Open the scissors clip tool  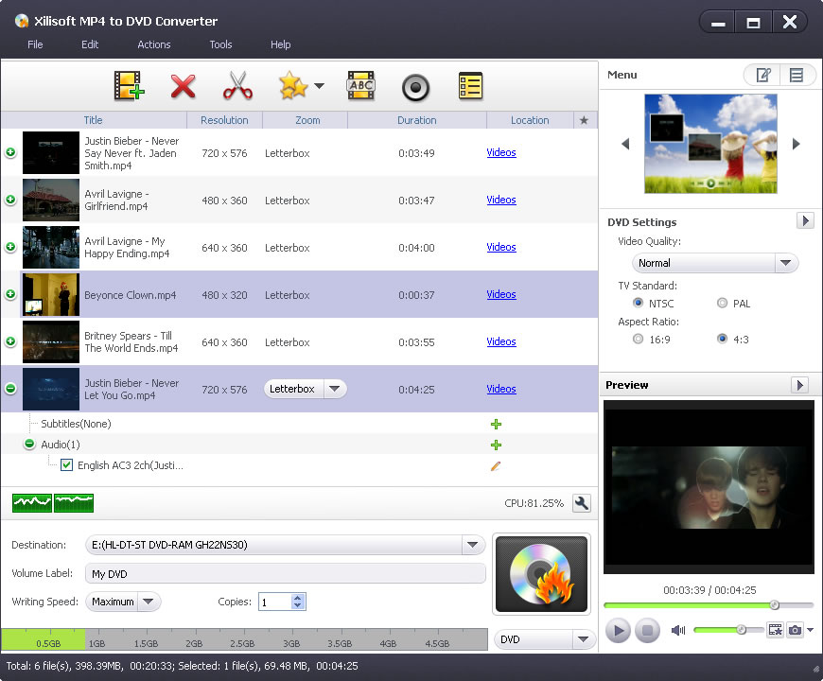coord(237,87)
